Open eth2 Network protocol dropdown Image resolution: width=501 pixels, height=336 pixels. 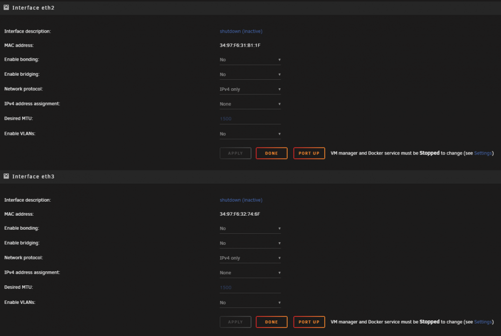[x=250, y=89]
